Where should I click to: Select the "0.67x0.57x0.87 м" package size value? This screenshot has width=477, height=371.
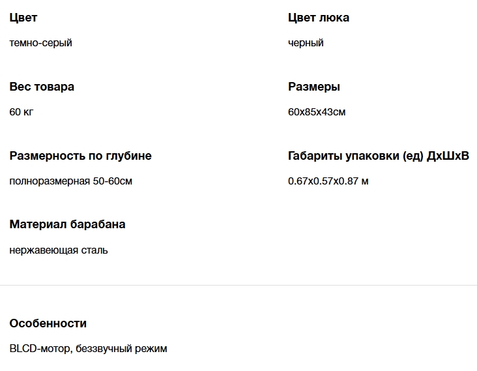click(x=328, y=181)
